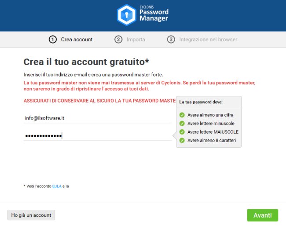The image size is (286, 226).
Task: Open the EULA link
Action: click(x=57, y=186)
